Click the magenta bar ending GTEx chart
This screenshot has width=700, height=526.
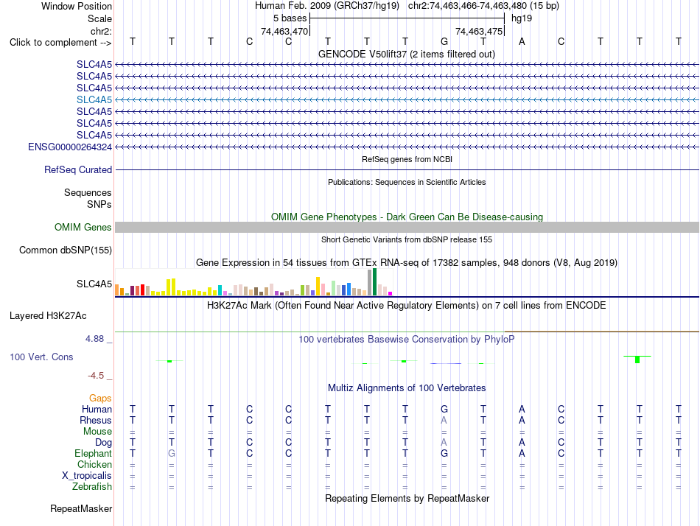click(391, 293)
